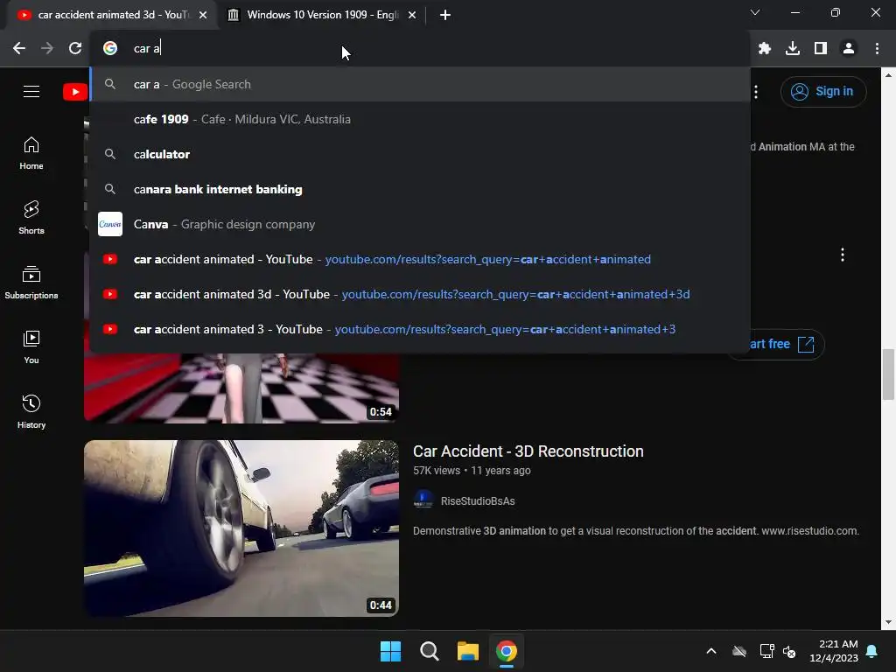Open RiseStudioBsAs channel name link
This screenshot has width=896, height=672.
pyautogui.click(x=478, y=501)
